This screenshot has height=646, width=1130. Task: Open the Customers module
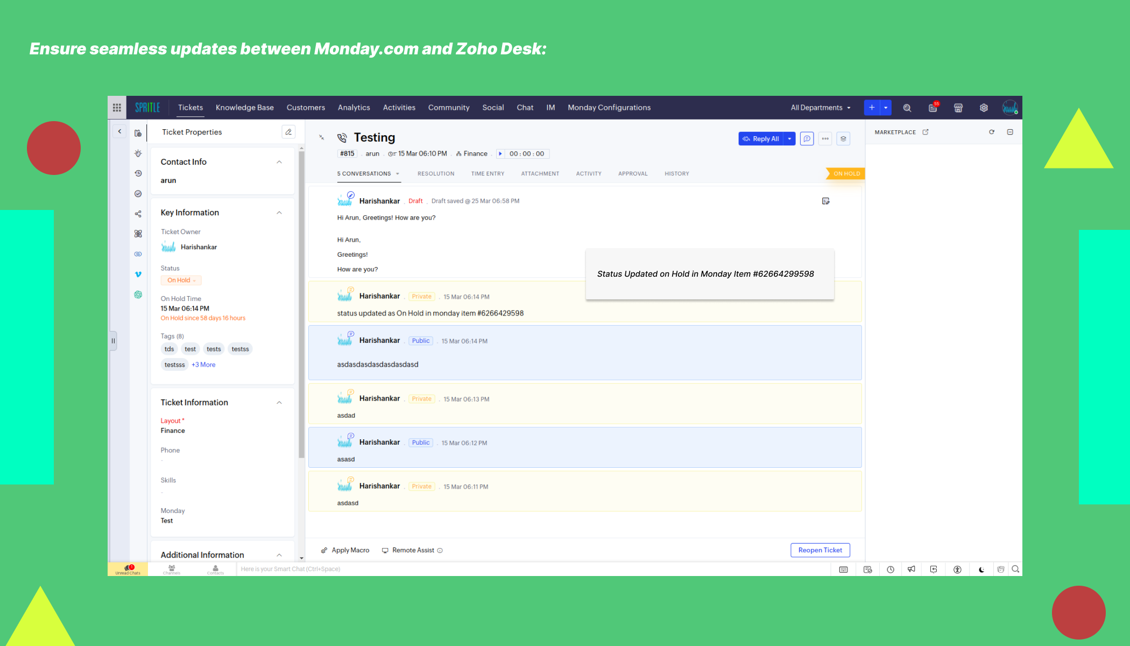(306, 108)
